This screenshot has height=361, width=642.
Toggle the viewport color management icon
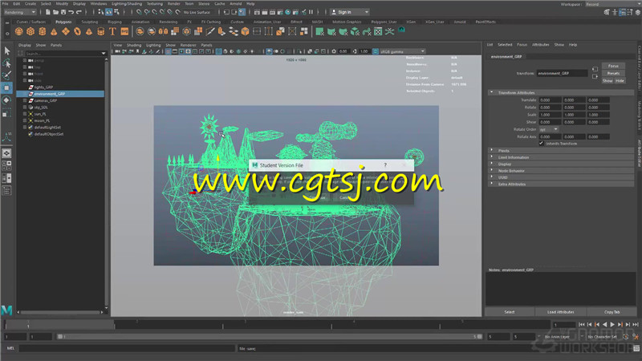[x=376, y=51]
